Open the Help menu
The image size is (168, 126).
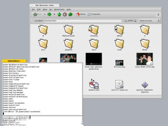tap(69, 9)
